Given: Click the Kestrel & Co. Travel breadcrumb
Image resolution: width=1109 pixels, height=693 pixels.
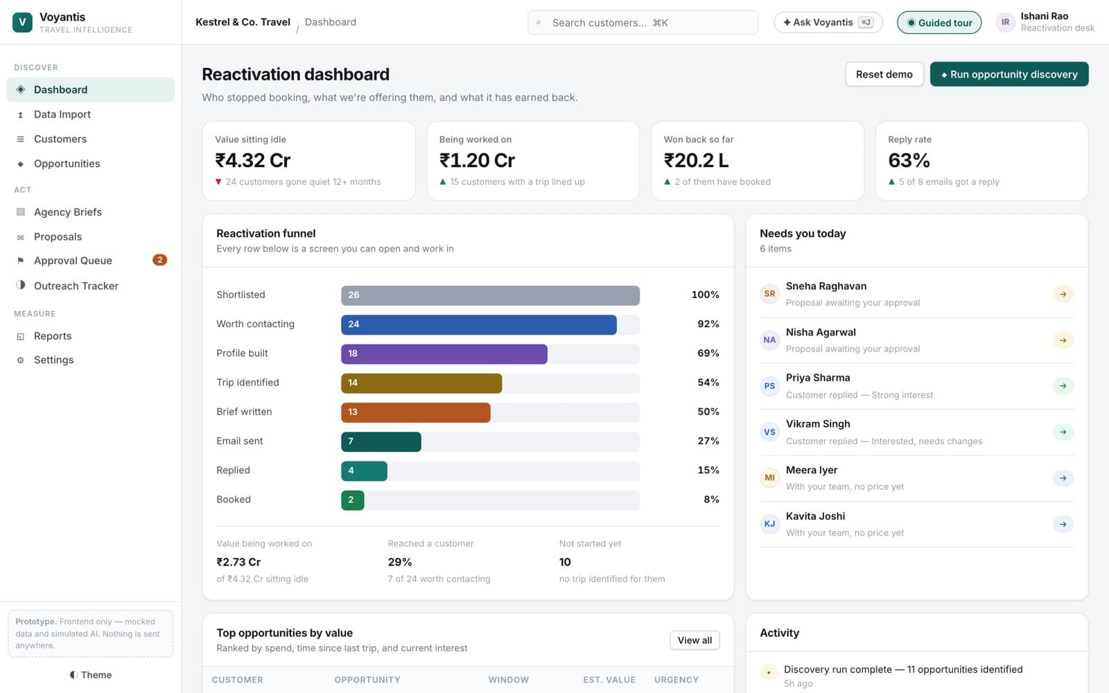Looking at the screenshot, I should [243, 22].
